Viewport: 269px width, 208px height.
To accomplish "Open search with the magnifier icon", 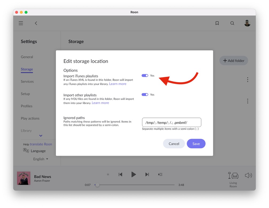I will [x=232, y=23].
